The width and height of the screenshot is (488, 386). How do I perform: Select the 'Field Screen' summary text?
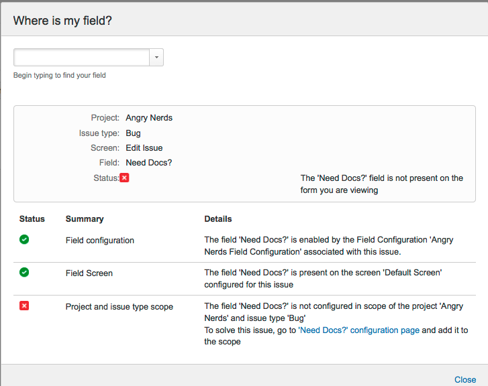tap(89, 273)
